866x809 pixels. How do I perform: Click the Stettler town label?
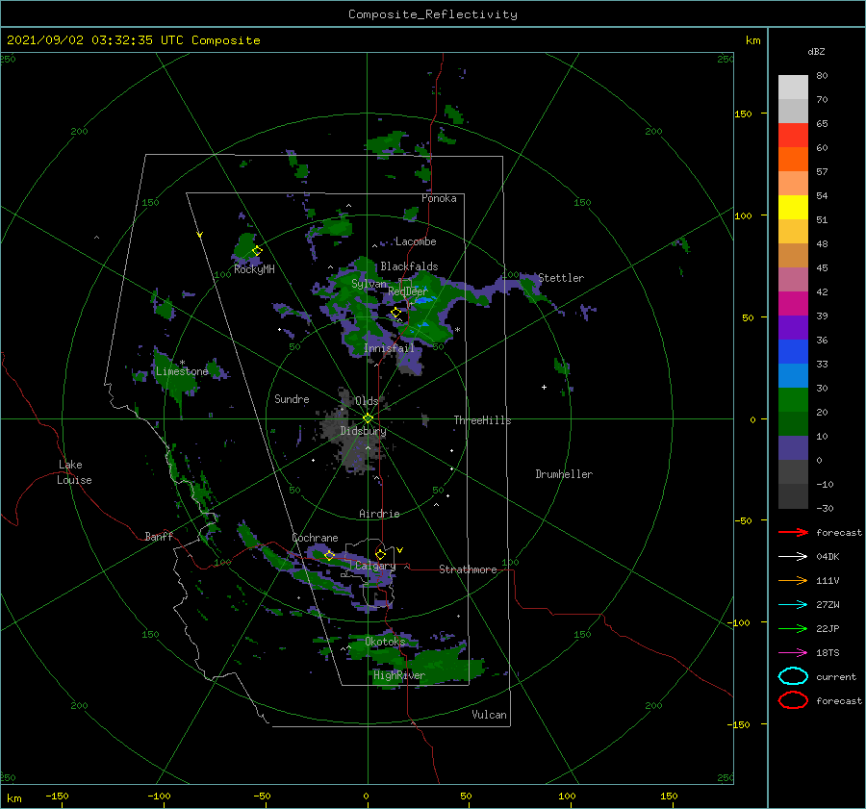point(561,278)
